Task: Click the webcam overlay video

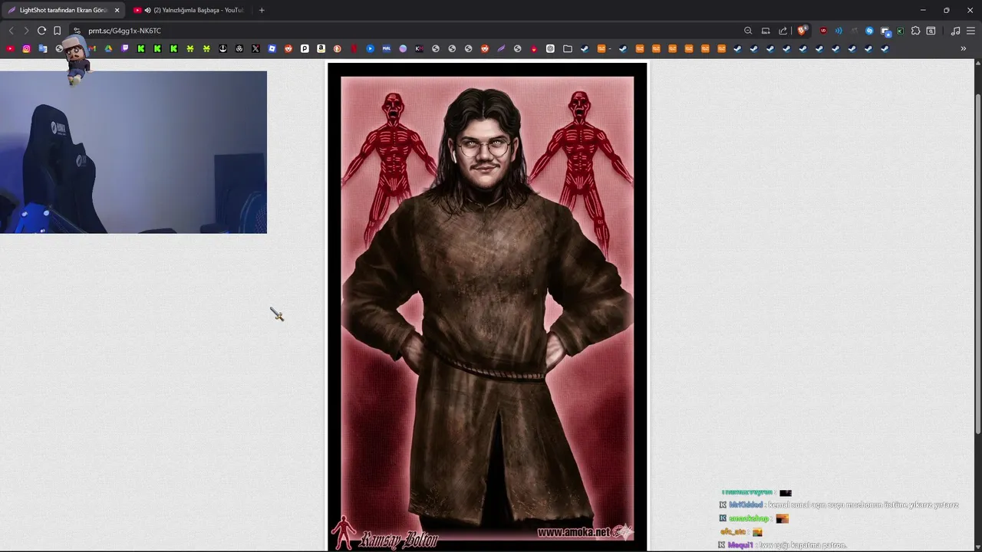Action: click(133, 153)
